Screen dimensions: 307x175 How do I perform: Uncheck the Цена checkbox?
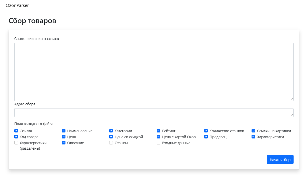(x=64, y=137)
